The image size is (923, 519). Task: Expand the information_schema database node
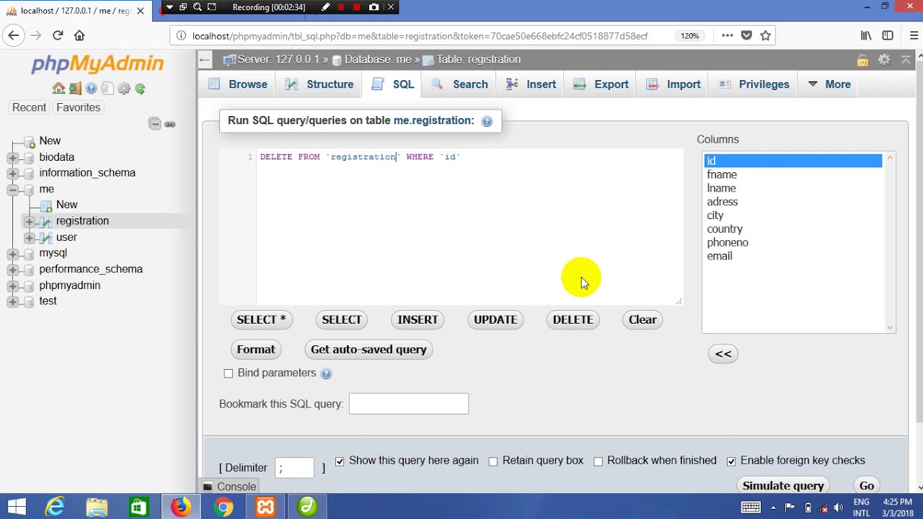pos(12,173)
